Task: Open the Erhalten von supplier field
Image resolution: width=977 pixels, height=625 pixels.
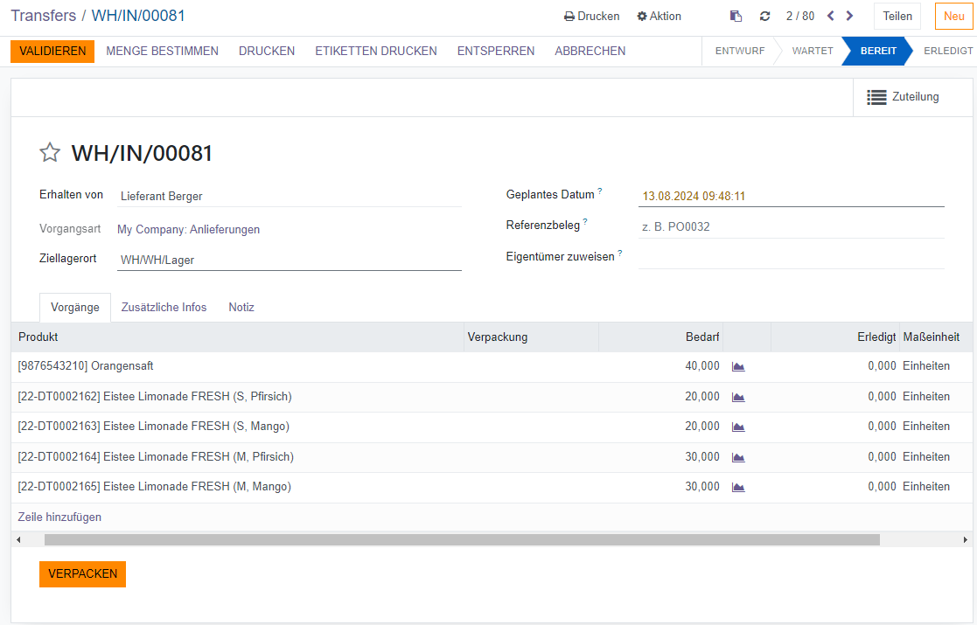Action: (289, 197)
